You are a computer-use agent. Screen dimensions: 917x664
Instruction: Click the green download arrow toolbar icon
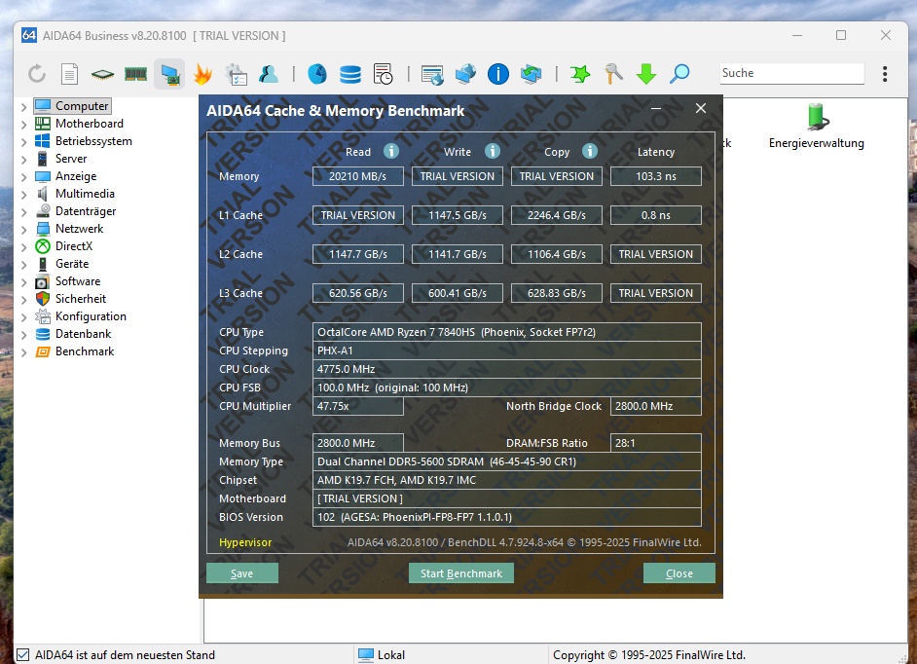pyautogui.click(x=646, y=74)
